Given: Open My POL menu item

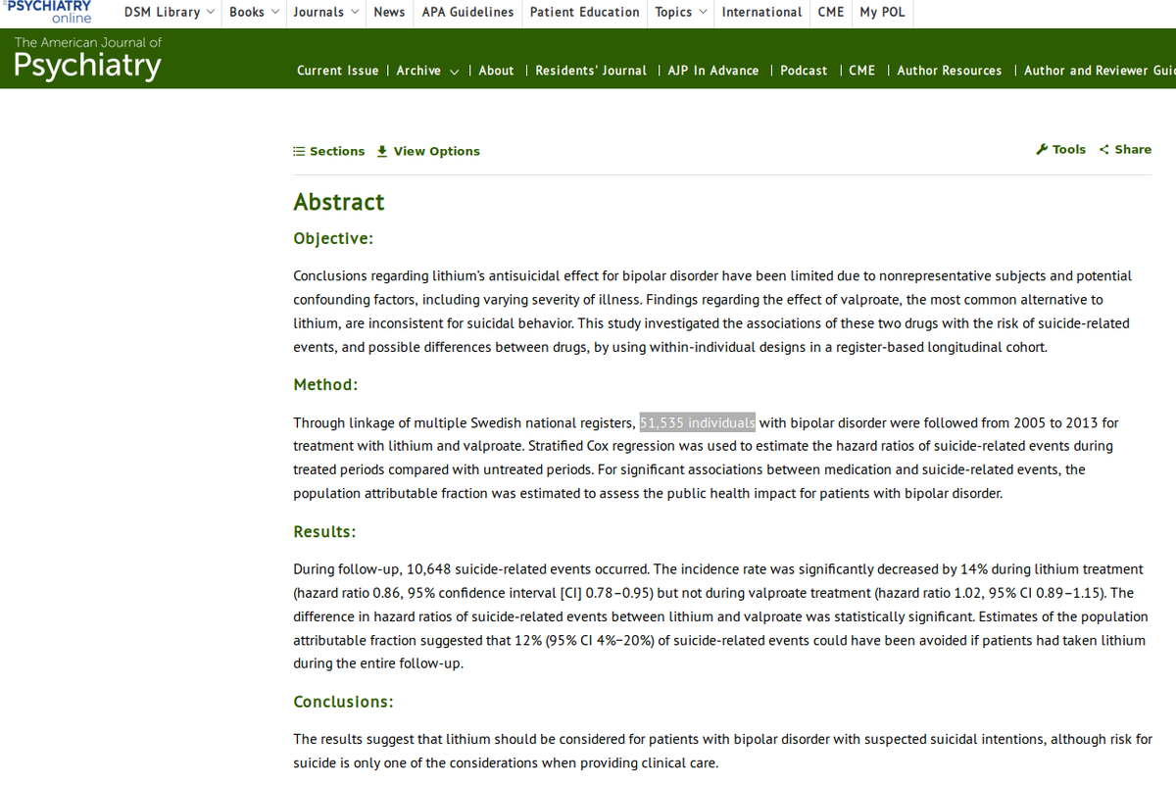Looking at the screenshot, I should click(882, 12).
